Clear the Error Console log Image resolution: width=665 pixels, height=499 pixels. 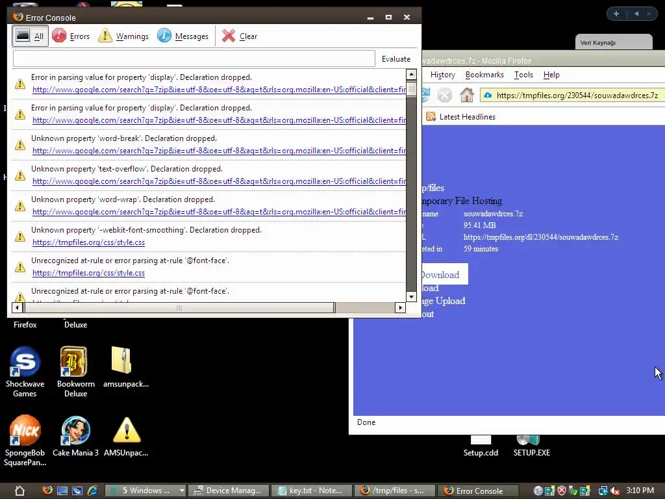(239, 36)
